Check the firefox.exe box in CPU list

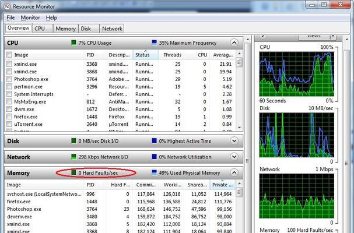[9, 116]
